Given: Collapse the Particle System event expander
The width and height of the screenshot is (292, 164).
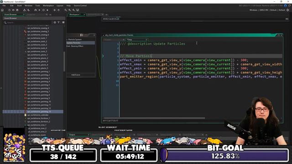Looking at the screenshot, I should 67,40.
